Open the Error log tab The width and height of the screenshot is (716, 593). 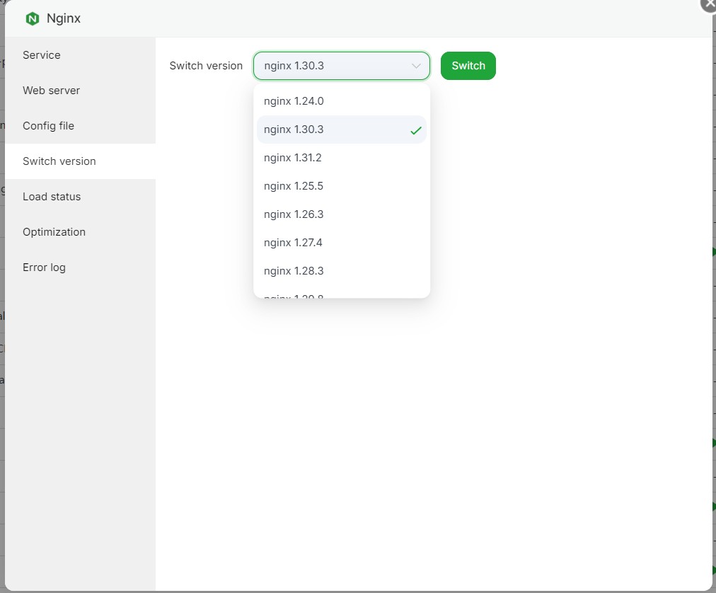coord(81,267)
